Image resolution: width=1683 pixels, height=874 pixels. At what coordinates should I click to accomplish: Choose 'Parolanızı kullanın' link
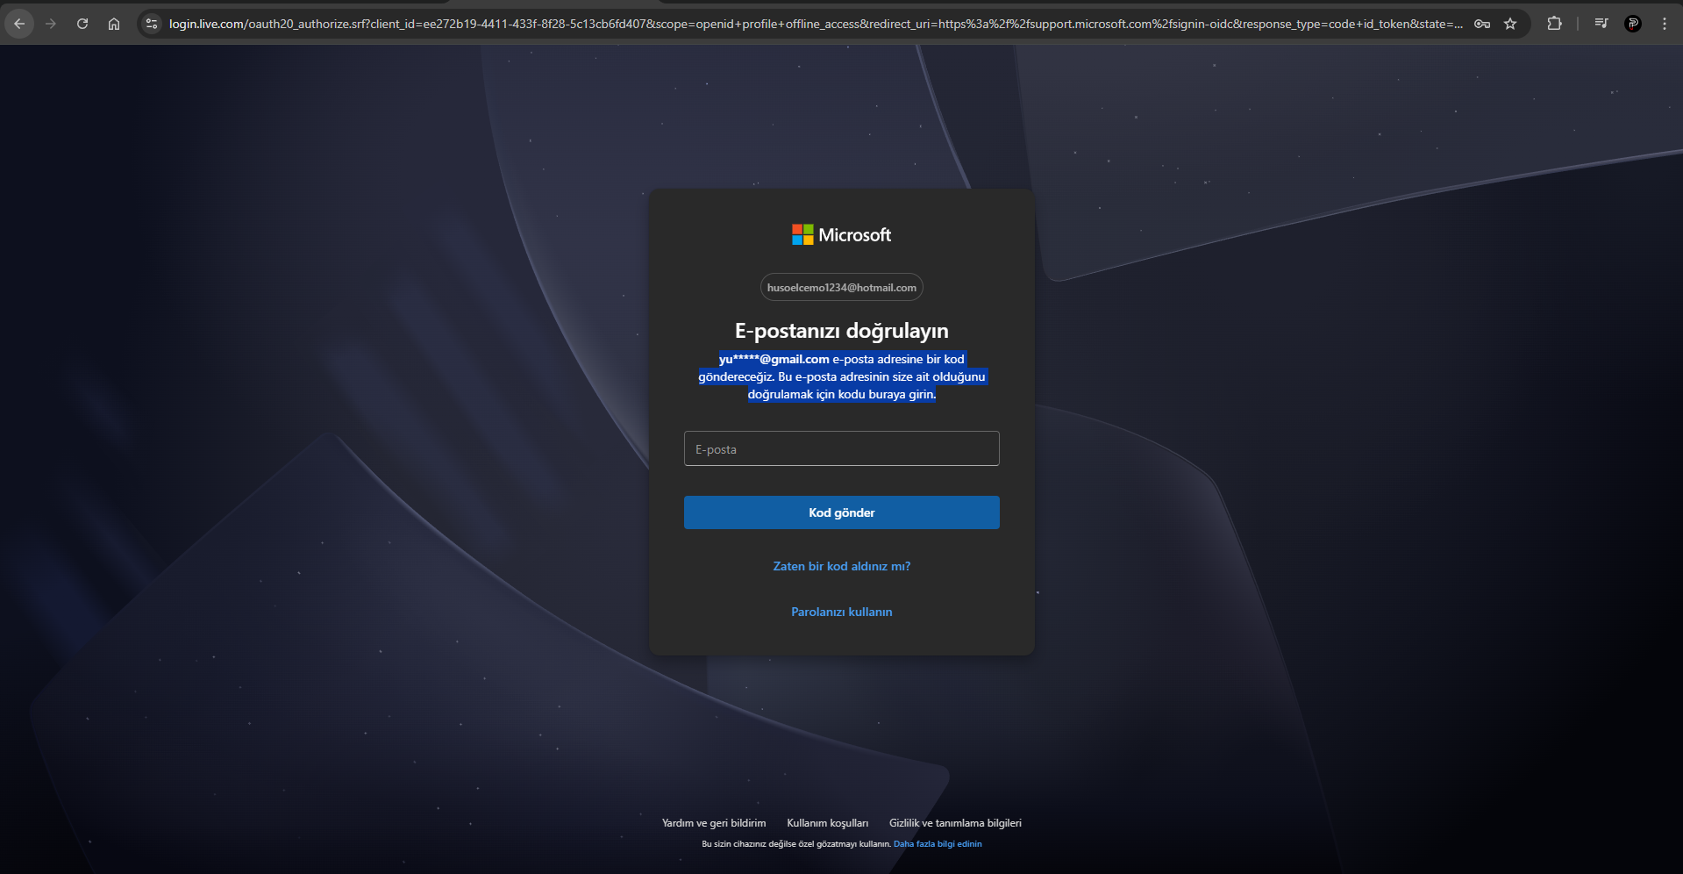(842, 612)
